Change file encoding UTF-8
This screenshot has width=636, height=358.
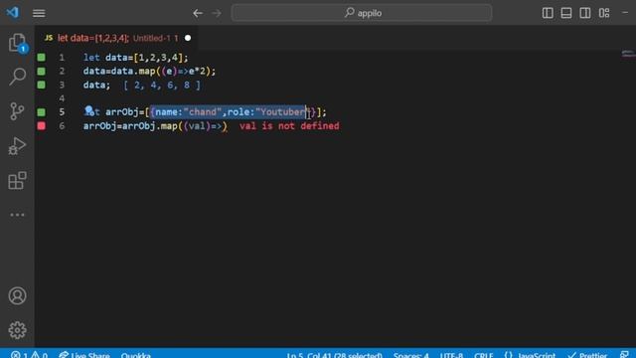point(451,355)
